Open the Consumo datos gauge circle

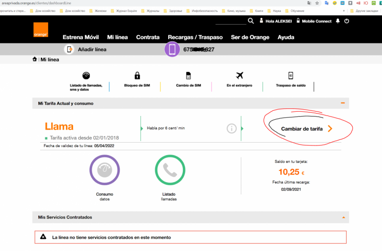coord(104,170)
